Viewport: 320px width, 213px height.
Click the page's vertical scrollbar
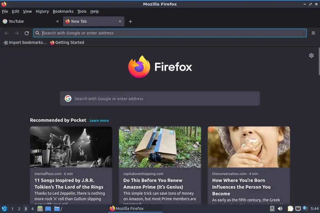(319, 62)
